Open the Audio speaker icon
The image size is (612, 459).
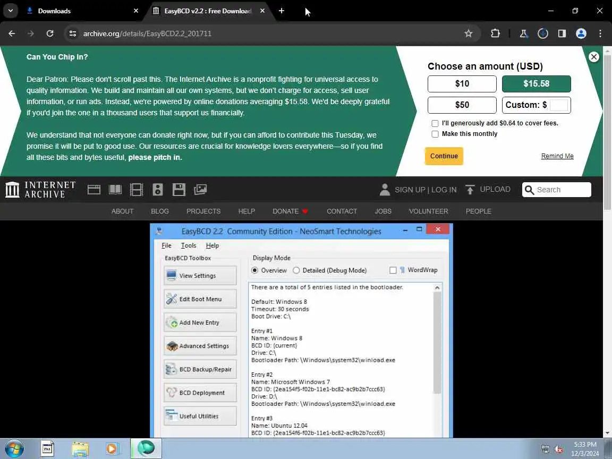tap(158, 190)
